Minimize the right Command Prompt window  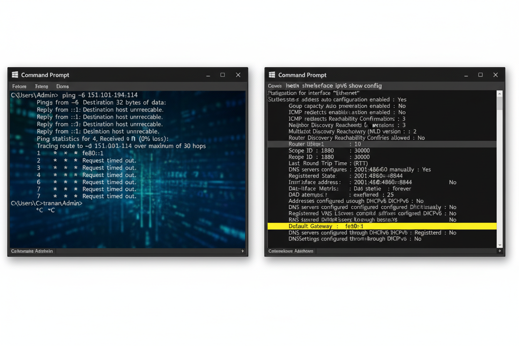(466, 75)
